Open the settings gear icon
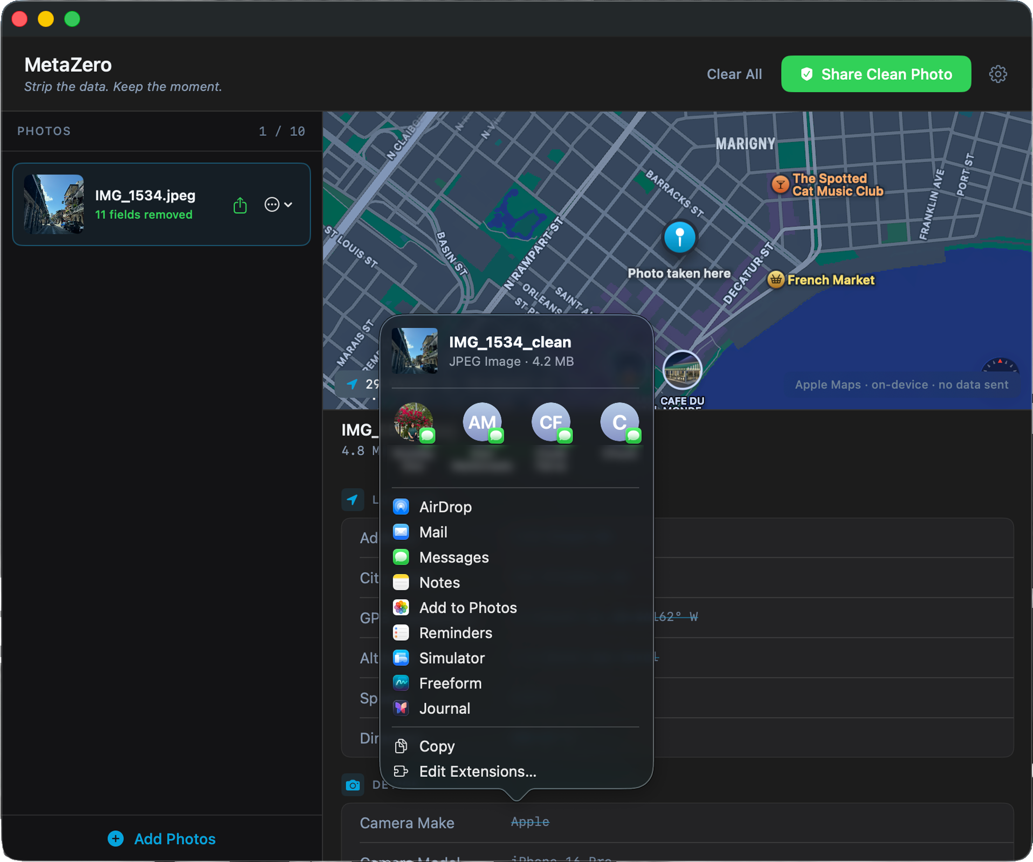 pos(998,74)
